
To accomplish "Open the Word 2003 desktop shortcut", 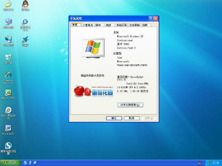I will (x=8, y=130).
